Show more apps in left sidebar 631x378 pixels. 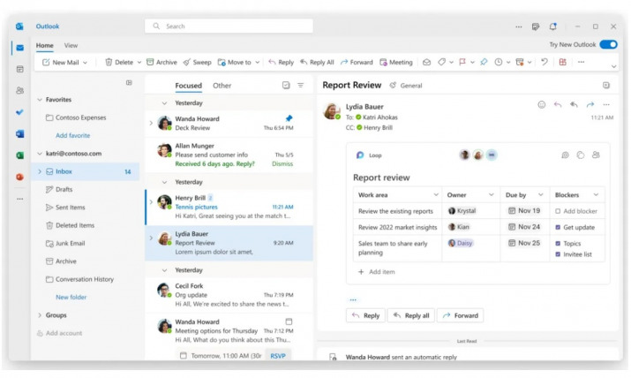pos(19,199)
